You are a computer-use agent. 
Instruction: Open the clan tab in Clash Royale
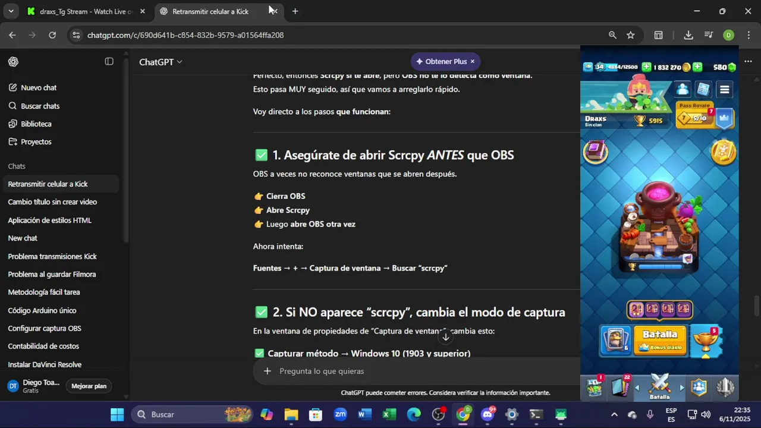point(699,387)
